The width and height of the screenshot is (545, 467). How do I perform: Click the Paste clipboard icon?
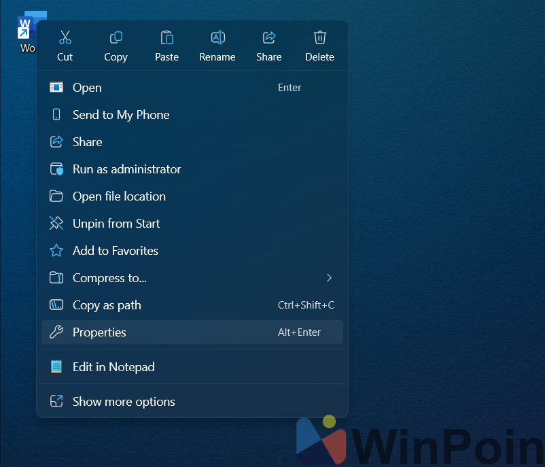(x=167, y=37)
